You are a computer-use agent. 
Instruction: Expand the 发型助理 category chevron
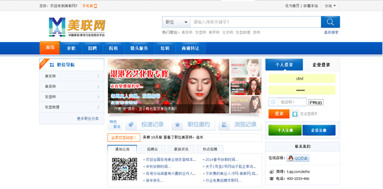pyautogui.click(x=98, y=107)
